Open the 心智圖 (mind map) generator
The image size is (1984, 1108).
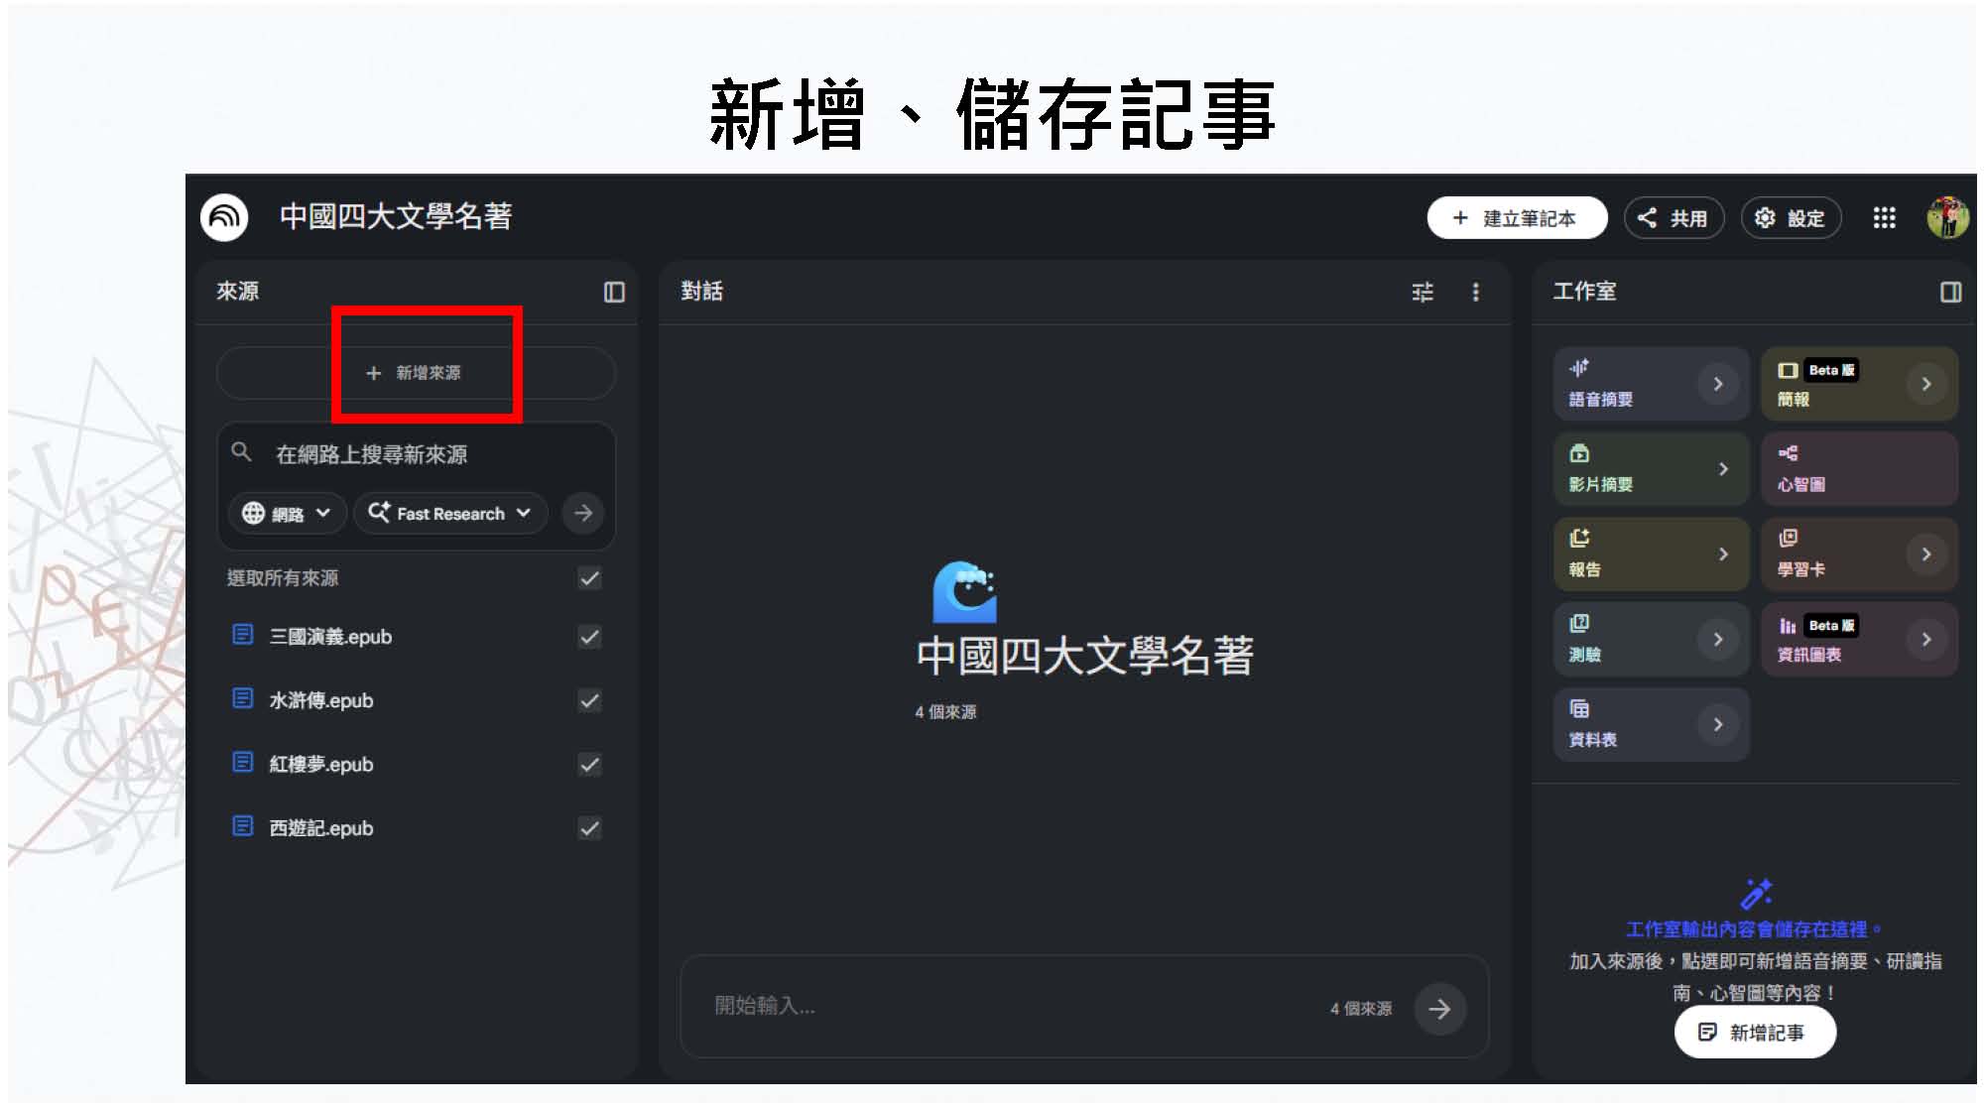pyautogui.click(x=1858, y=469)
